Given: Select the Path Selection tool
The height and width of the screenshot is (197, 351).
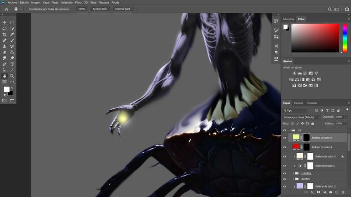Looking at the screenshot, I should pyautogui.click(x=4, y=70).
